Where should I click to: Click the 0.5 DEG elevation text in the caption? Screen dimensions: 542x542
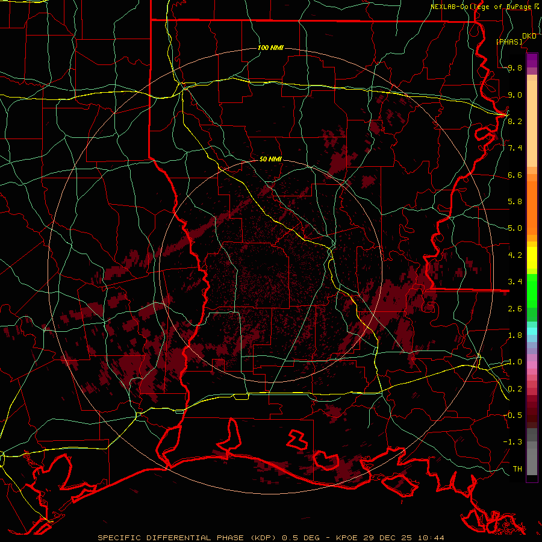point(303,538)
